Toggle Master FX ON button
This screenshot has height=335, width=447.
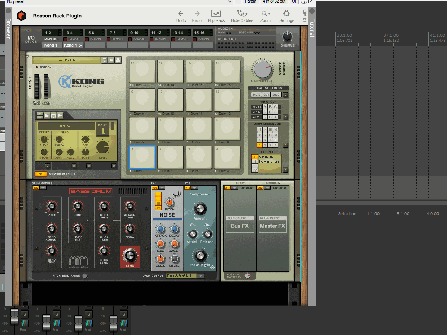tap(260, 188)
